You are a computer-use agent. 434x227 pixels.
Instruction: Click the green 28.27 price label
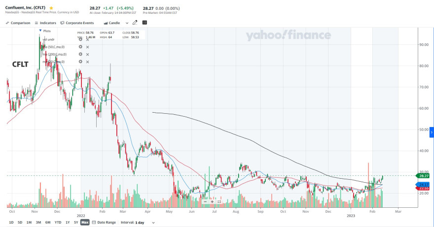(423, 176)
